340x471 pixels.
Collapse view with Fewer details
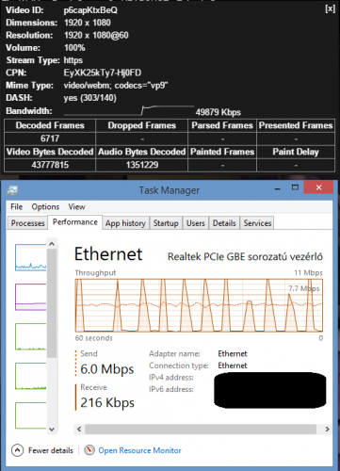point(51,450)
